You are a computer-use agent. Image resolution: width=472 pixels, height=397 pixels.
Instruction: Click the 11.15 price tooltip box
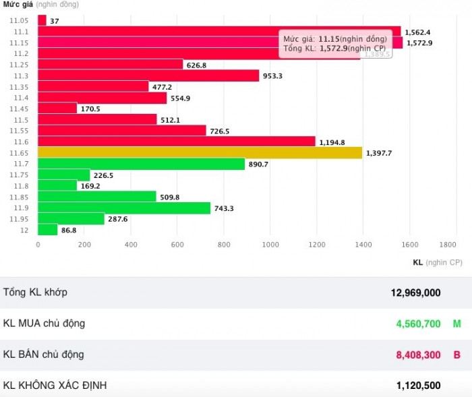point(334,43)
